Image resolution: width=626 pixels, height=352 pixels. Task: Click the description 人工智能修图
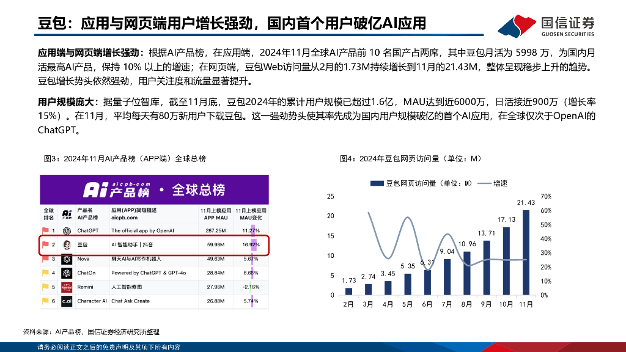click(x=127, y=287)
